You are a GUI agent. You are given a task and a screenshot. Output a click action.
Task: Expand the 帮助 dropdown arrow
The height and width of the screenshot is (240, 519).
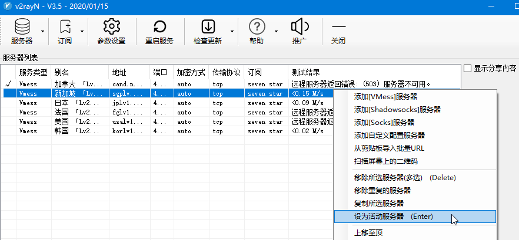point(276,31)
